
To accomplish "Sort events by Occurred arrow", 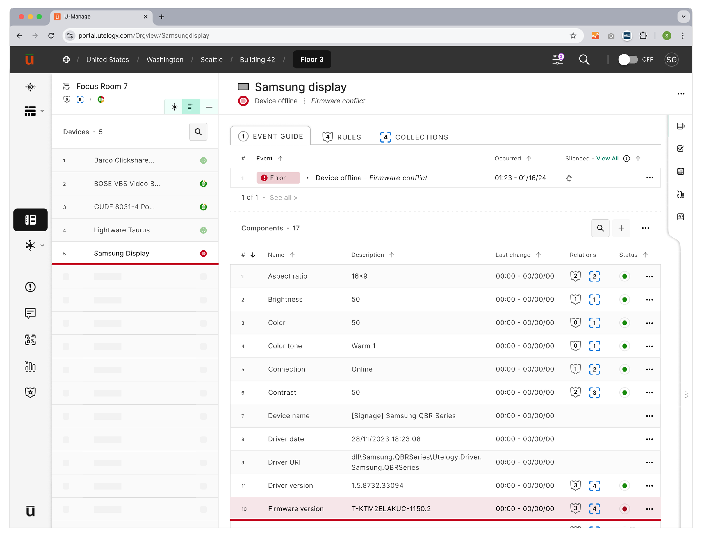I will point(529,159).
